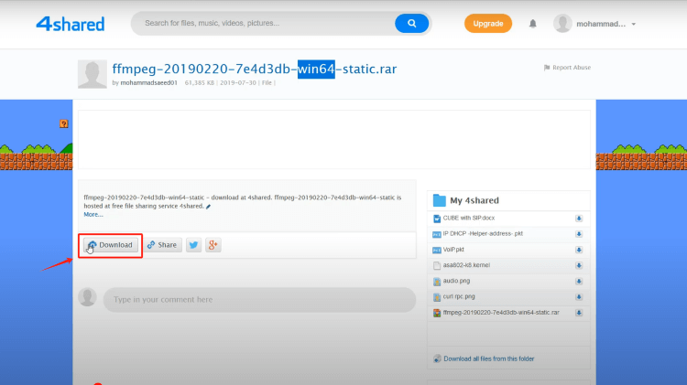Click the commenter avatar icon
Screen dimensions: 687x385
point(87,297)
